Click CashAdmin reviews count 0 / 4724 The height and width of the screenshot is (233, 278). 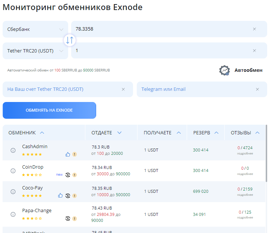[x=245, y=148]
